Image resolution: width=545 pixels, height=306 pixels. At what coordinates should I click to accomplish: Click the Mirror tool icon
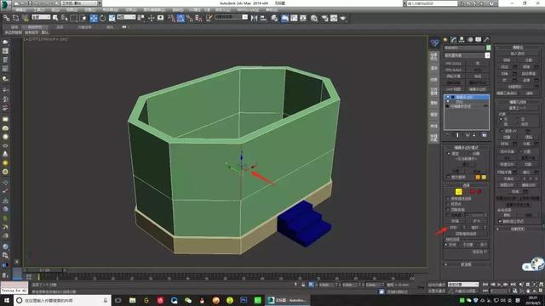pyautogui.click(x=254, y=18)
